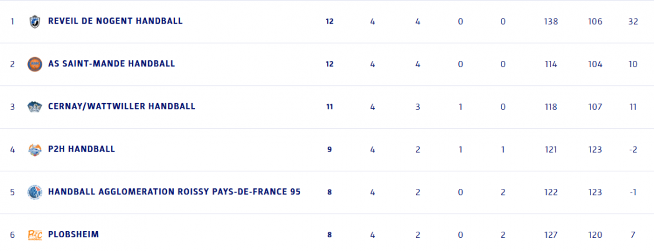654x251 pixels.
Task: Select the CERNAY/WATTWILLER HANDBALL team name
Action: [x=121, y=107]
